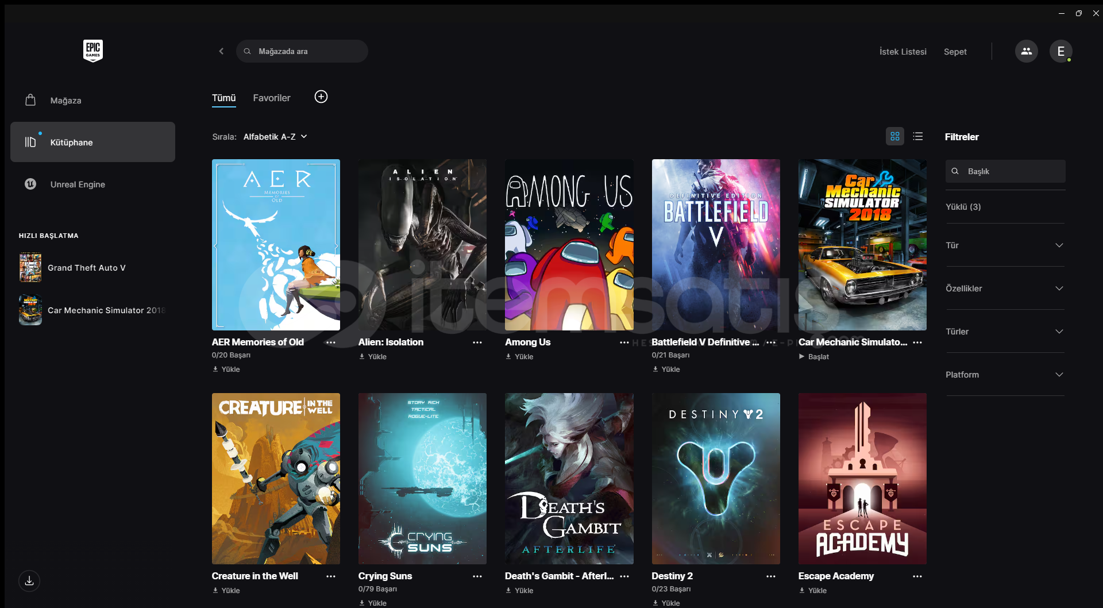
Task: Go back with the left arrow
Action: tap(221, 51)
